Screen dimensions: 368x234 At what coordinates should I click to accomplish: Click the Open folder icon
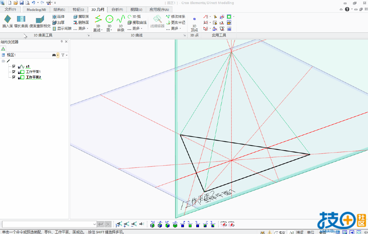pos(16,3)
